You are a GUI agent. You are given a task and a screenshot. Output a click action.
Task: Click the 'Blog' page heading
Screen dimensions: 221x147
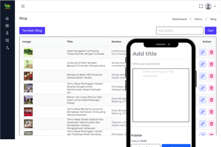[x=23, y=18]
